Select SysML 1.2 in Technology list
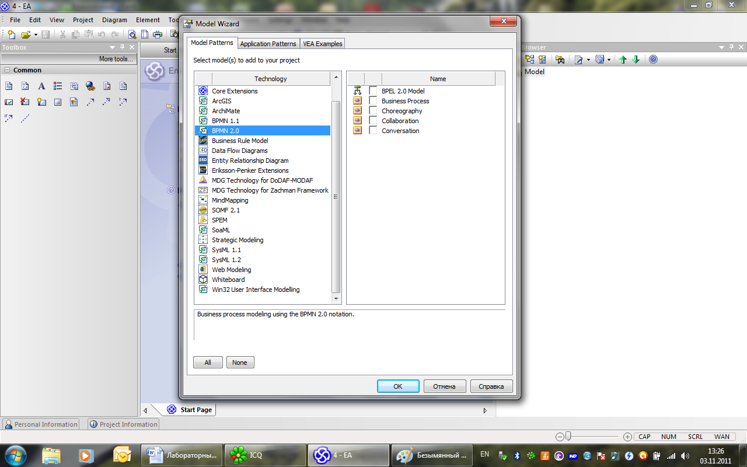The width and height of the screenshot is (747, 467). tap(226, 260)
